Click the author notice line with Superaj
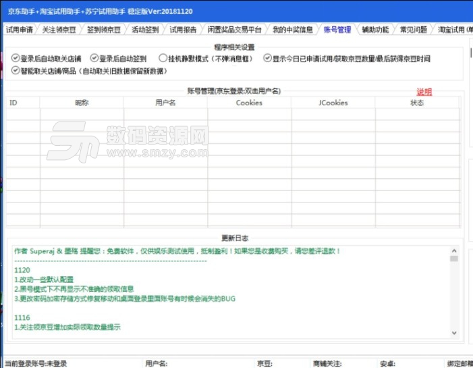Viewport: 473px width, 368px height. (177, 251)
